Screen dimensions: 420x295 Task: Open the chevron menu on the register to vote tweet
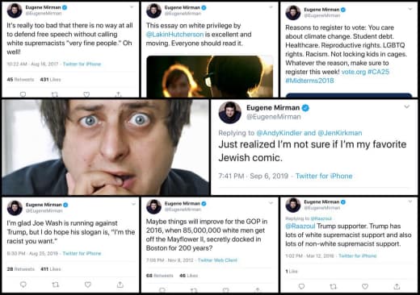(x=410, y=9)
